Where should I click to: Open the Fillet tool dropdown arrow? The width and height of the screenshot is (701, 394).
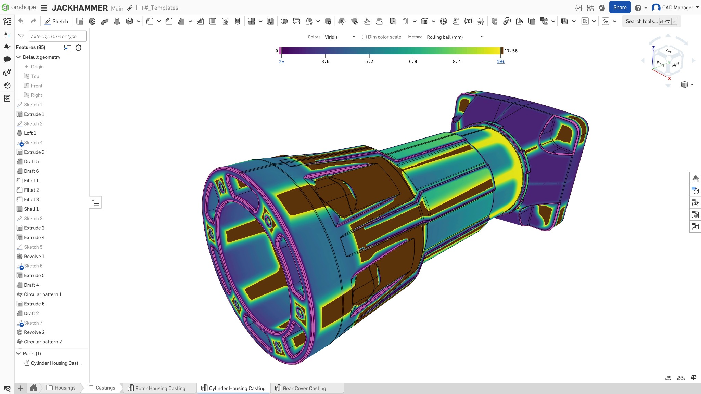[159, 21]
